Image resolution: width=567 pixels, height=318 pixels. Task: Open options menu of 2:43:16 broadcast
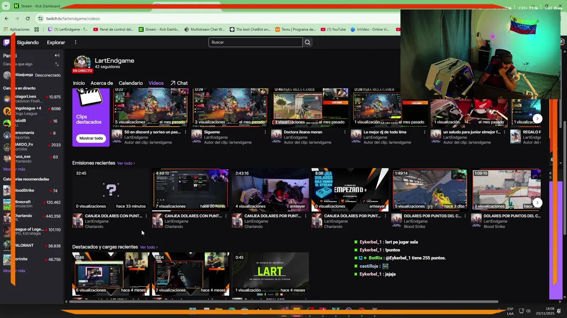[x=306, y=216]
